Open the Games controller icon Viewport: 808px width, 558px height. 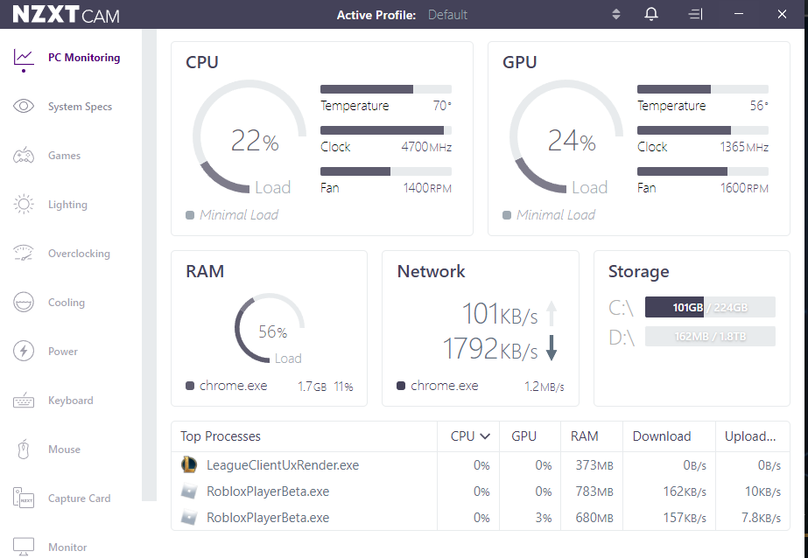(x=24, y=156)
